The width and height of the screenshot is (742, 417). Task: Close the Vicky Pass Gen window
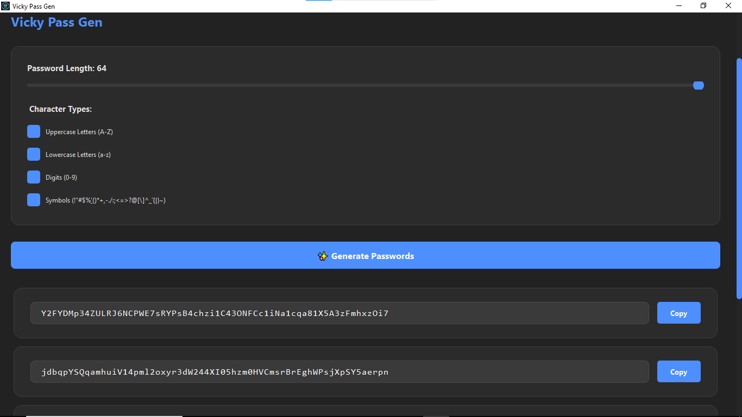pyautogui.click(x=728, y=6)
